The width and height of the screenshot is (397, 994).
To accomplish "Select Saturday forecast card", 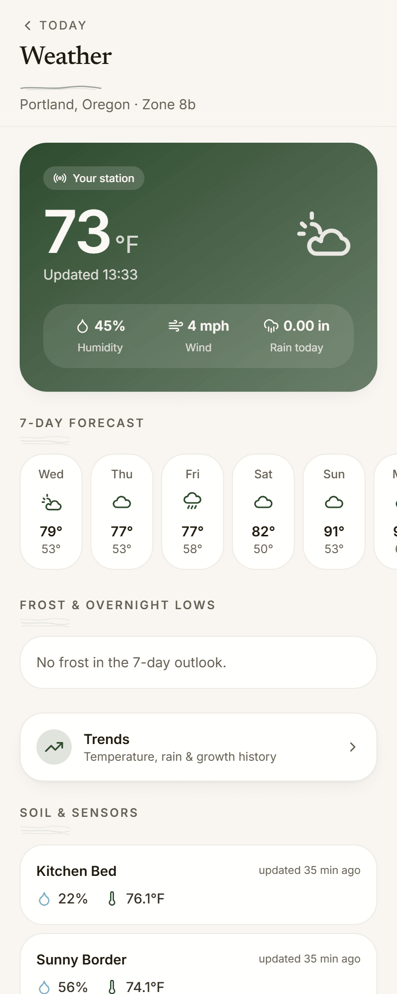I will 263,512.
